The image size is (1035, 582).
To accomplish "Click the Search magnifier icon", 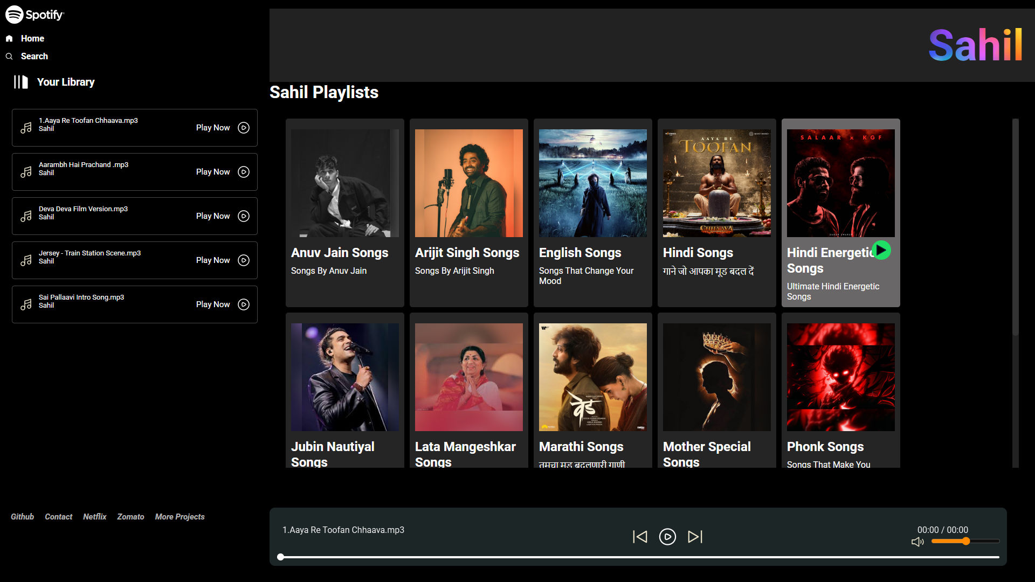I will (x=9, y=56).
